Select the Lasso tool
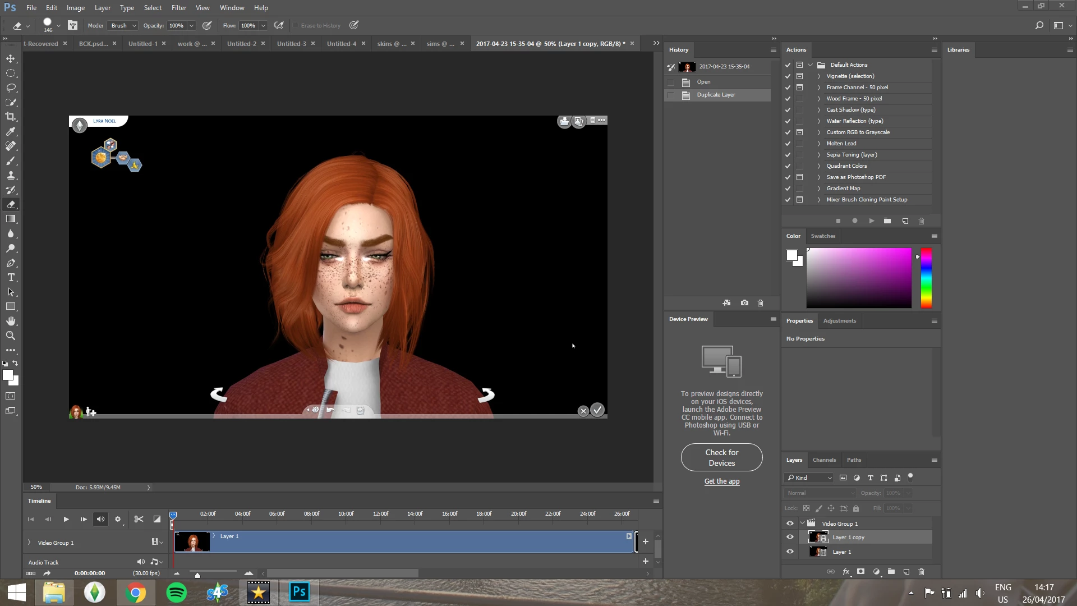 pos(11,88)
